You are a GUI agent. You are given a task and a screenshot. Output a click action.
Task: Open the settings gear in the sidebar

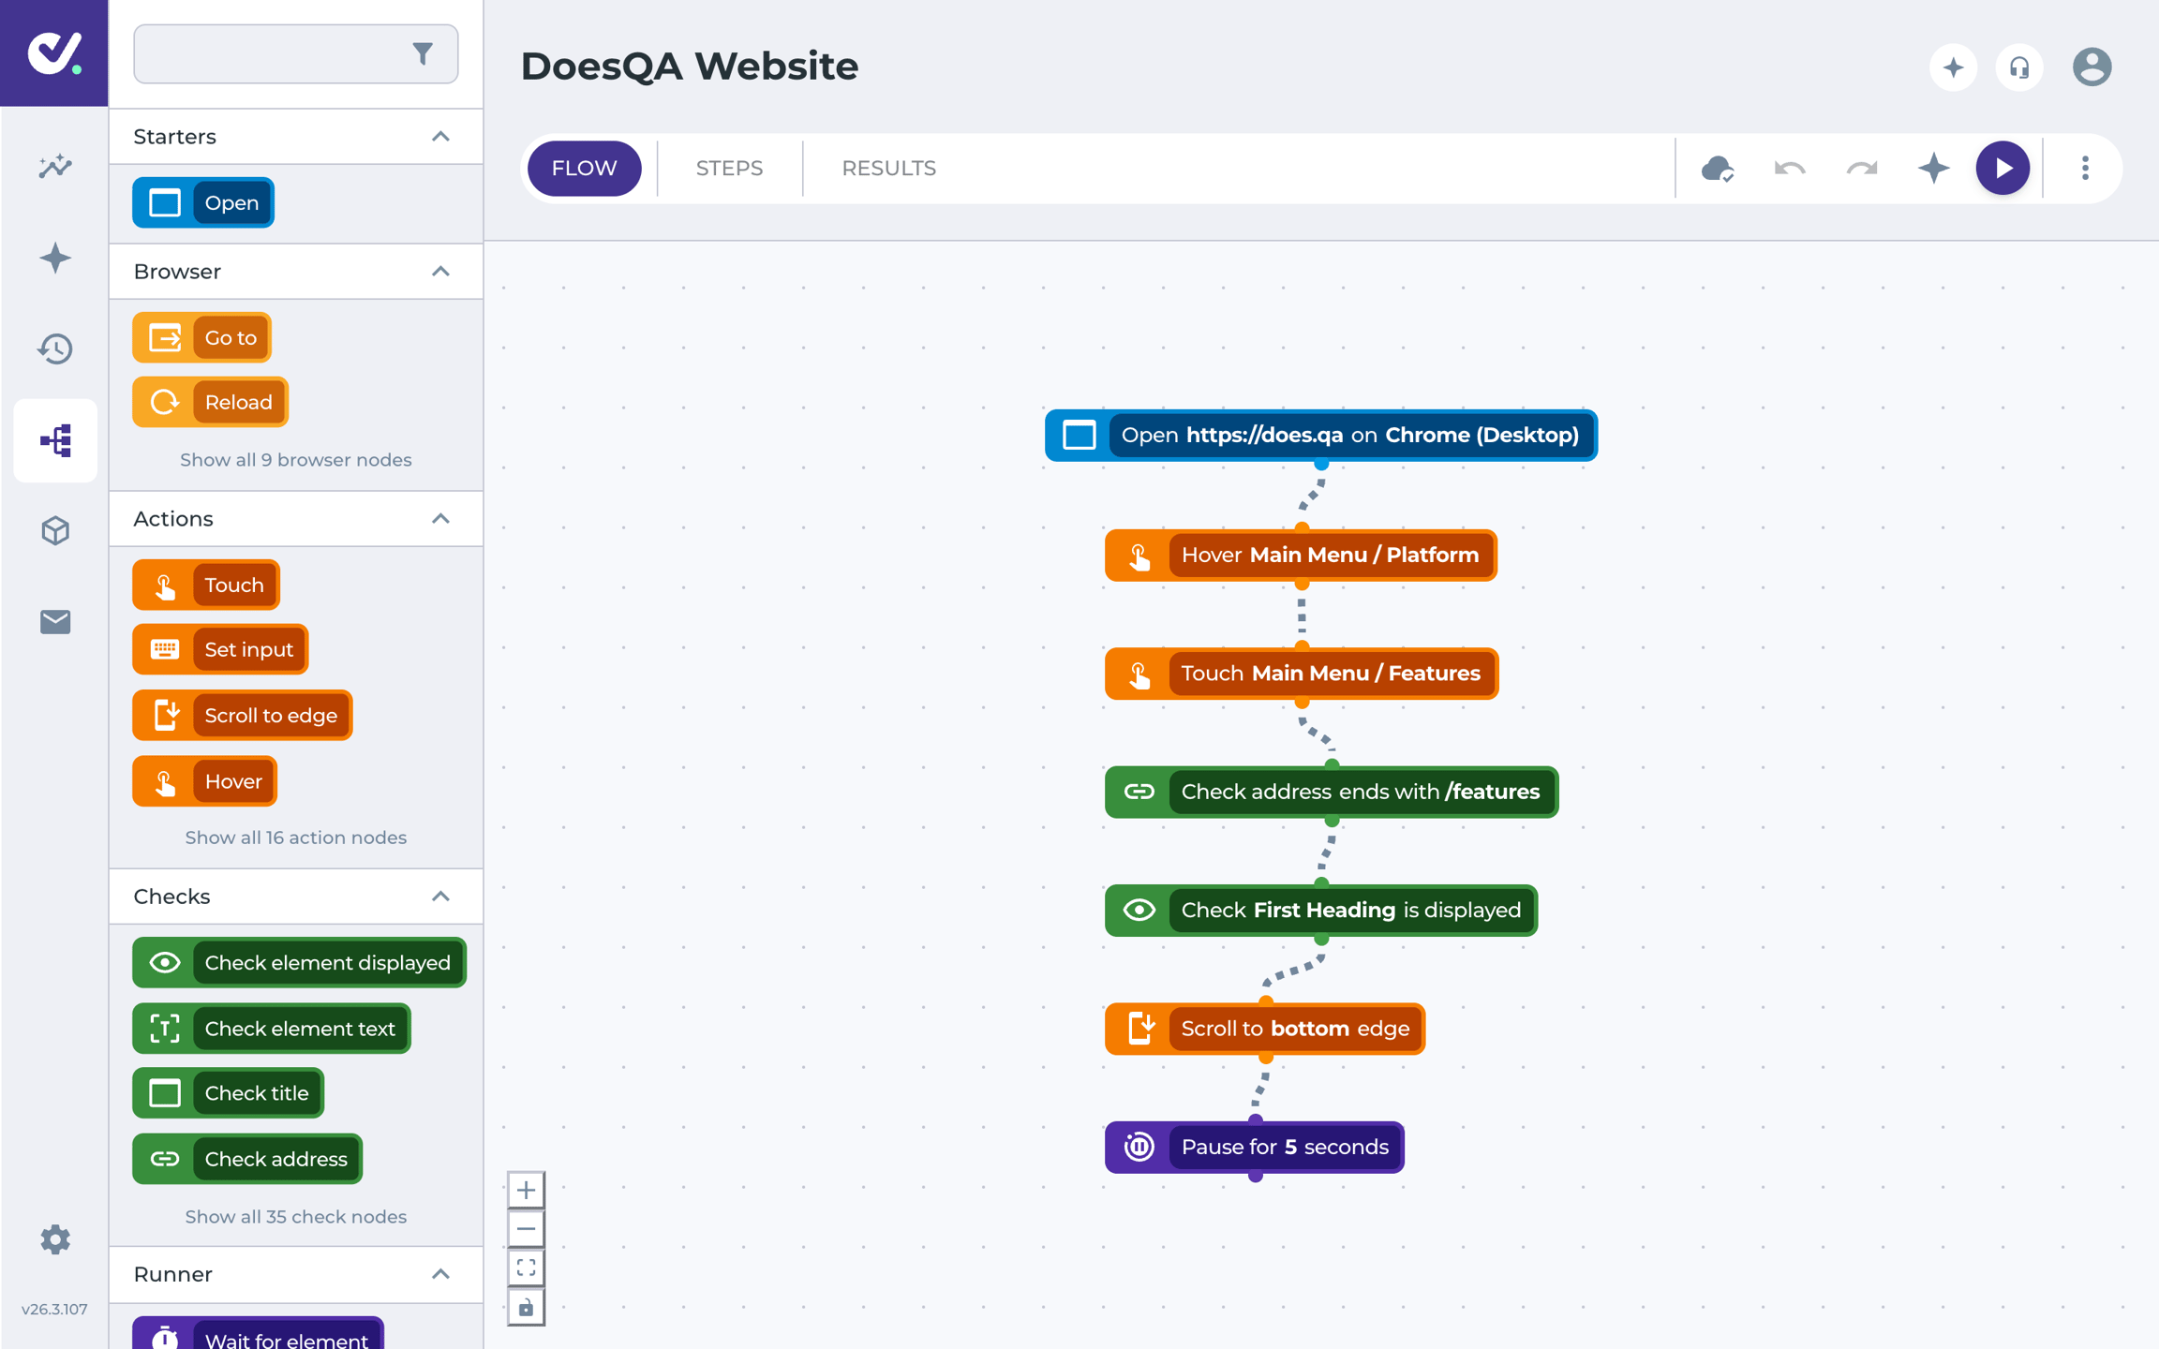[x=55, y=1239]
